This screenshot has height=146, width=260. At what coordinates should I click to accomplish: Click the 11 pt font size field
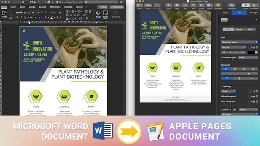[252, 47]
